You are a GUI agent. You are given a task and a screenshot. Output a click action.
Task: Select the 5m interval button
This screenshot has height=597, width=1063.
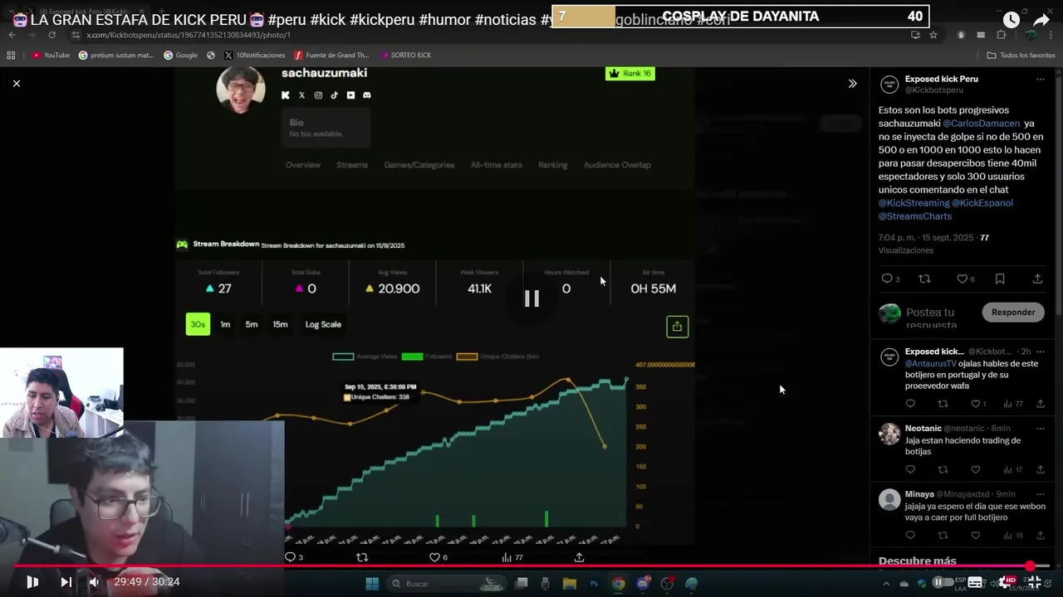pyautogui.click(x=252, y=325)
